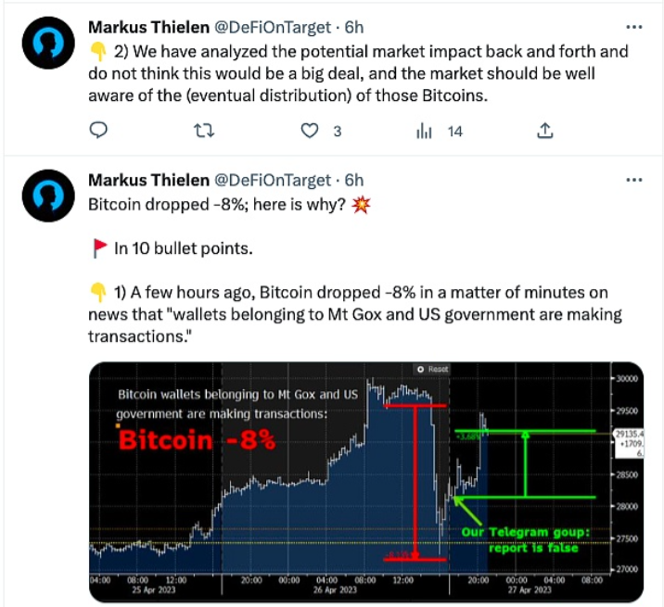Click the share icon on the top tweet
Image resolution: width=664 pixels, height=607 pixels.
pos(545,131)
